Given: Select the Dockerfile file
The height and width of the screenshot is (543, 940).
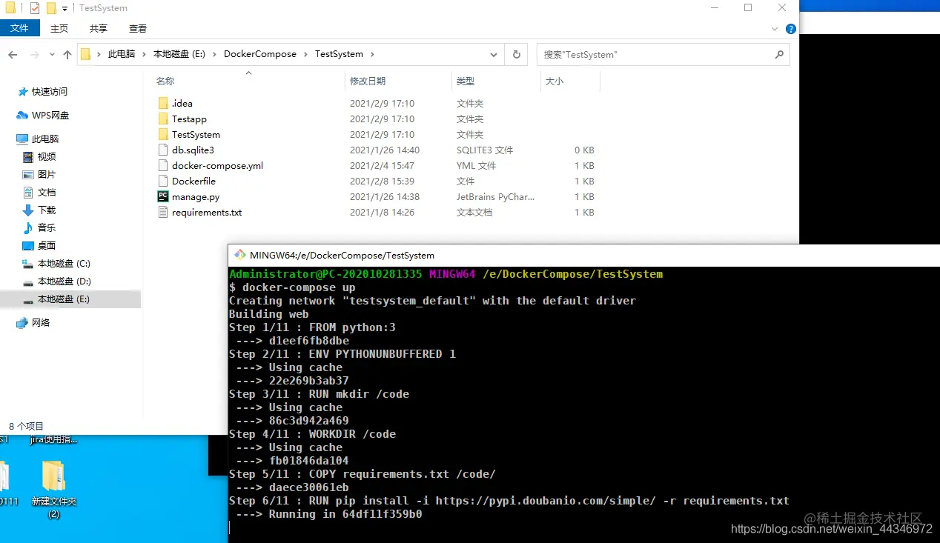Looking at the screenshot, I should [x=186, y=181].
